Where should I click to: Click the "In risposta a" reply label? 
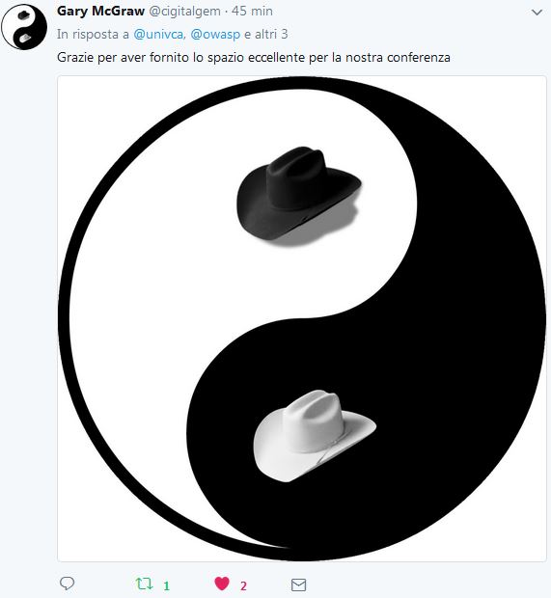(93, 35)
